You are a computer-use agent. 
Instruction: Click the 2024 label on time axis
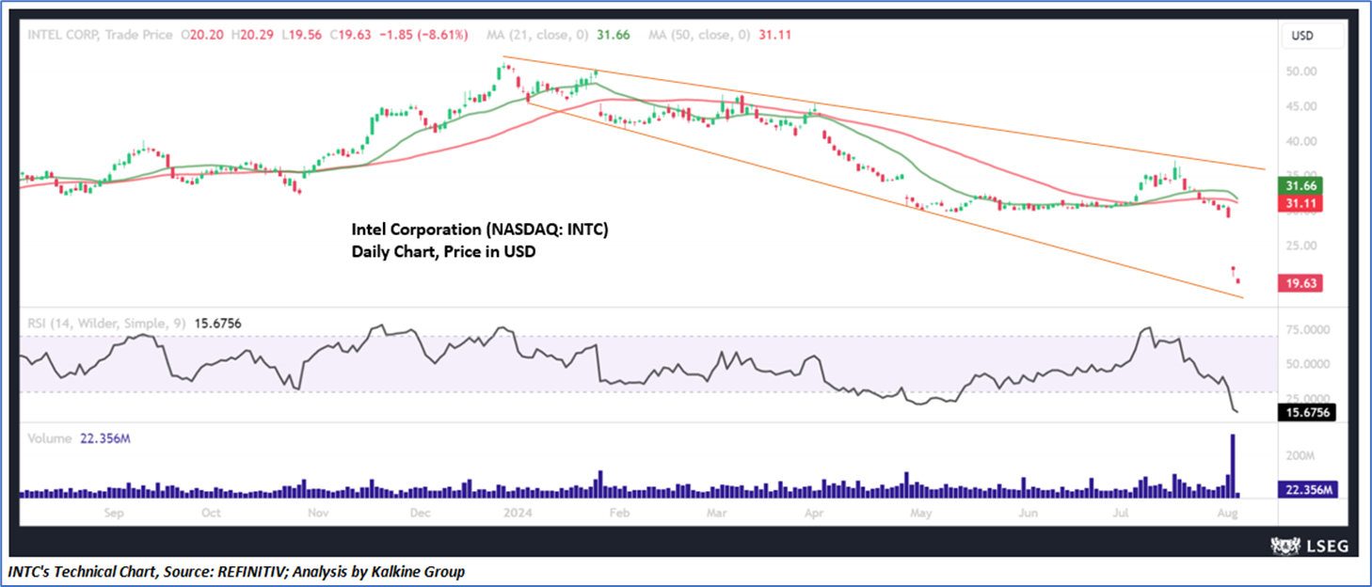point(517,514)
